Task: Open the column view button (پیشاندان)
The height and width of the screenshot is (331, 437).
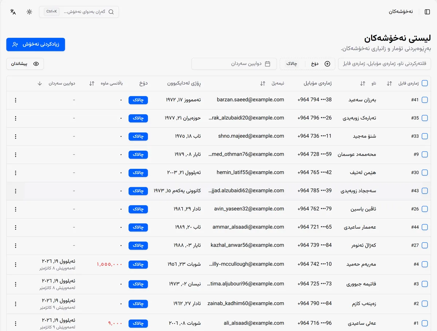Action: (25, 64)
